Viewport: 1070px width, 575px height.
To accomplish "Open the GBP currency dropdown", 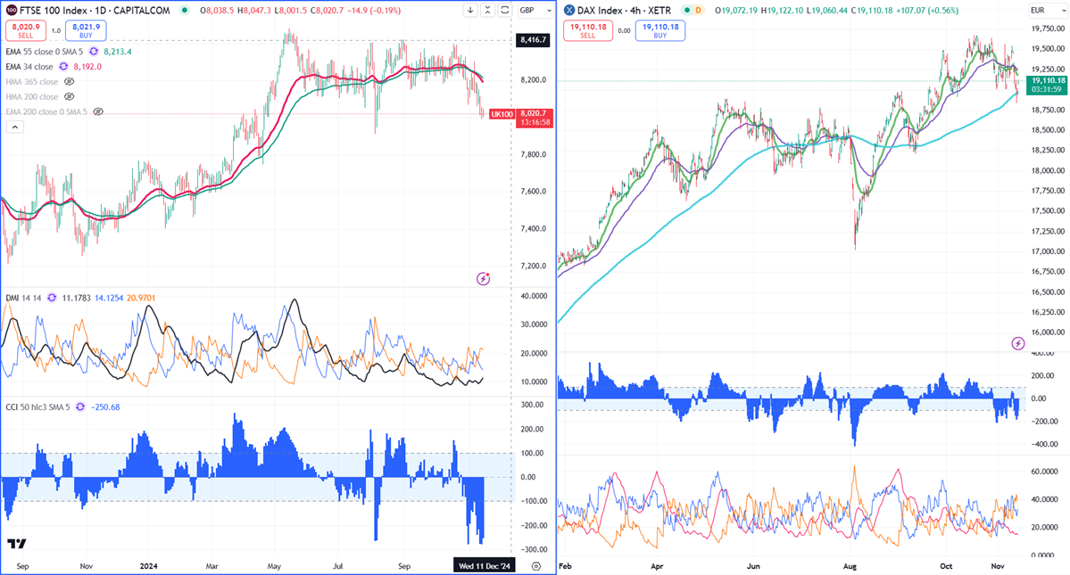I will pyautogui.click(x=535, y=10).
